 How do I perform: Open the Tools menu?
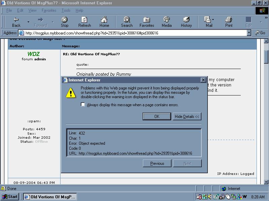66,10
